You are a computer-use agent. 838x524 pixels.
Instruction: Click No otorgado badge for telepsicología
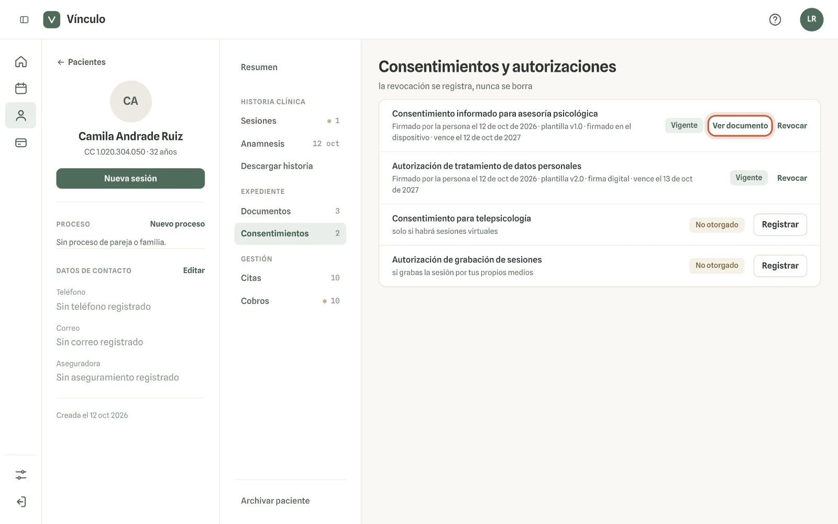[x=716, y=225]
